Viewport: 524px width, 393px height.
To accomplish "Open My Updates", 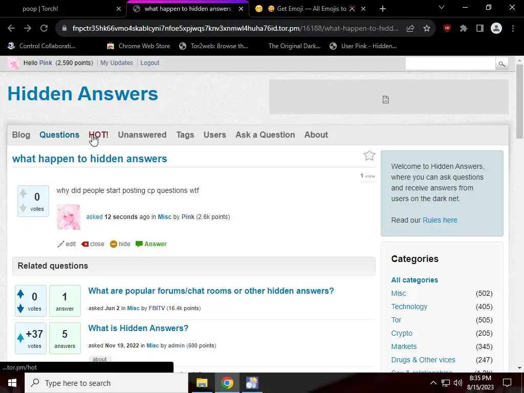I will tap(116, 63).
